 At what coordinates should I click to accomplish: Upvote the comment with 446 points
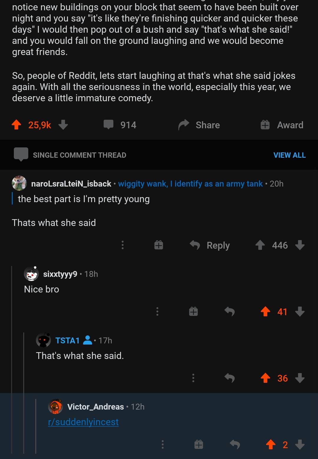(x=260, y=245)
